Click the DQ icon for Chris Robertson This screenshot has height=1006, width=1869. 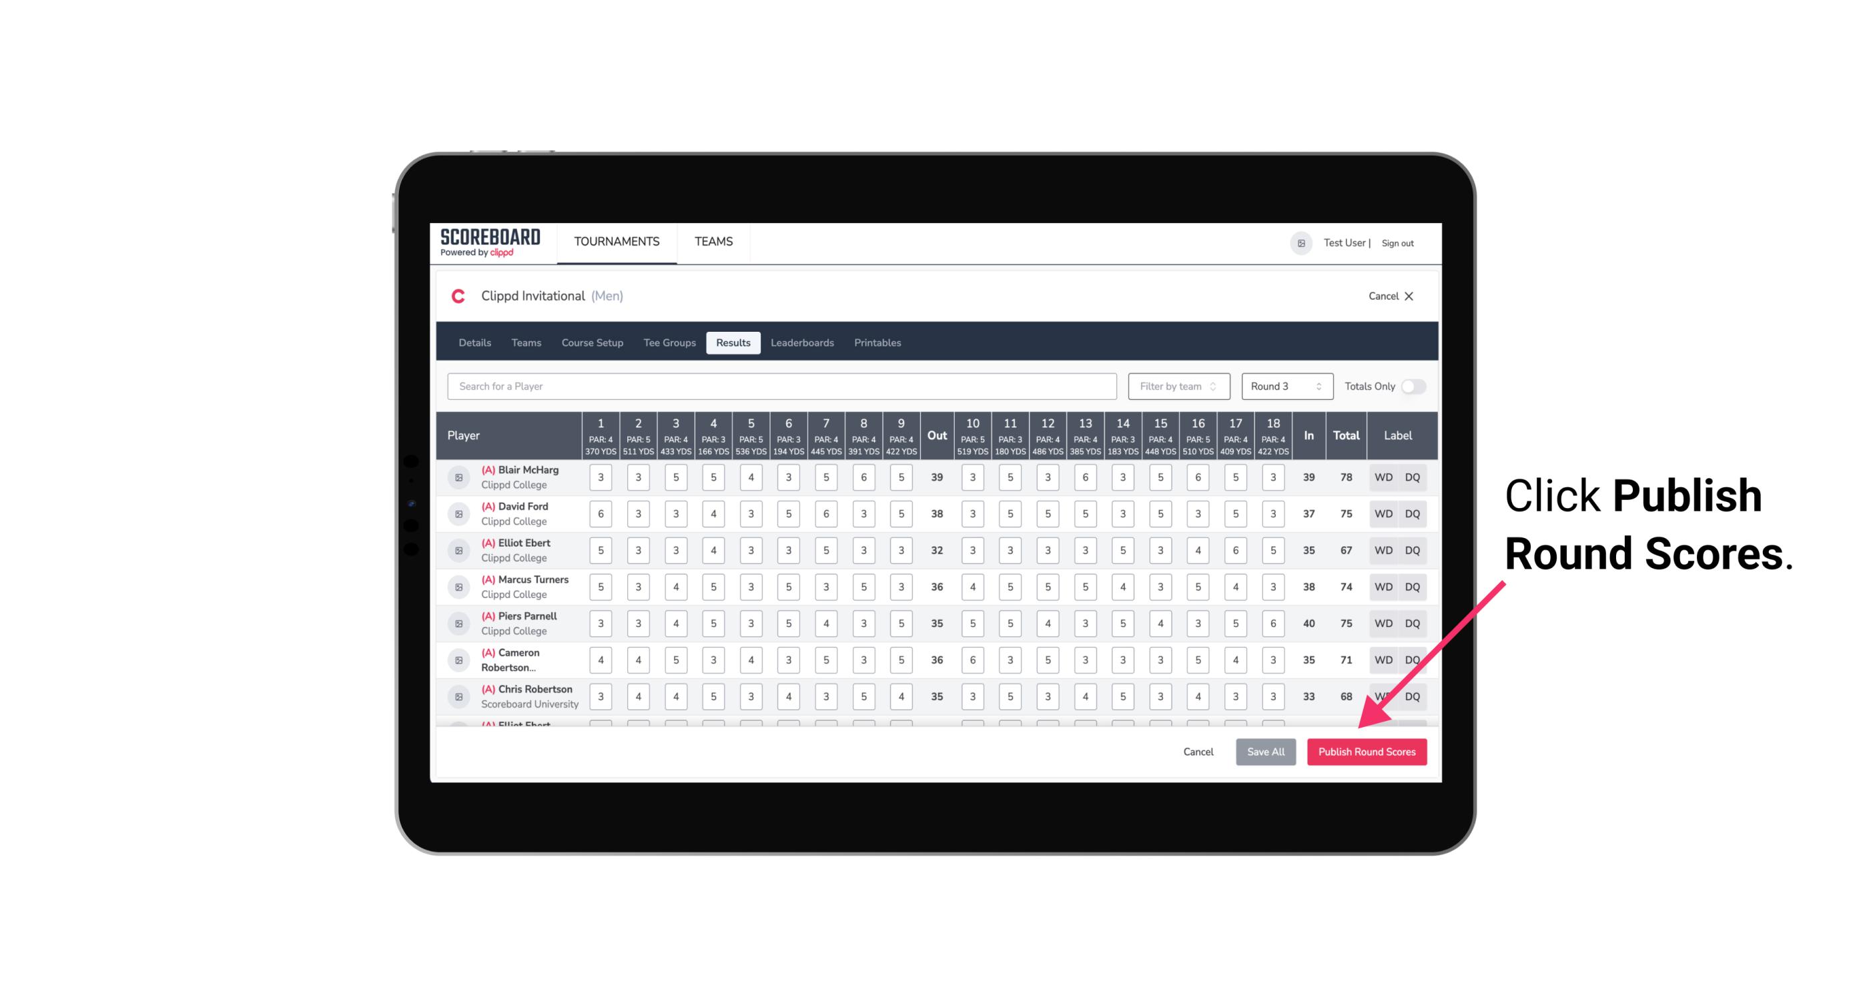click(x=1413, y=696)
